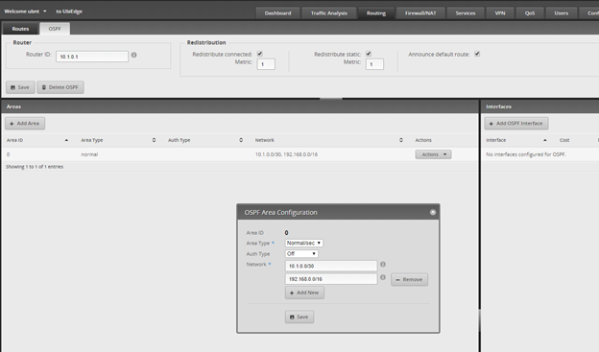Open the Auth Type dropdown
The width and height of the screenshot is (599, 352).
coord(301,253)
